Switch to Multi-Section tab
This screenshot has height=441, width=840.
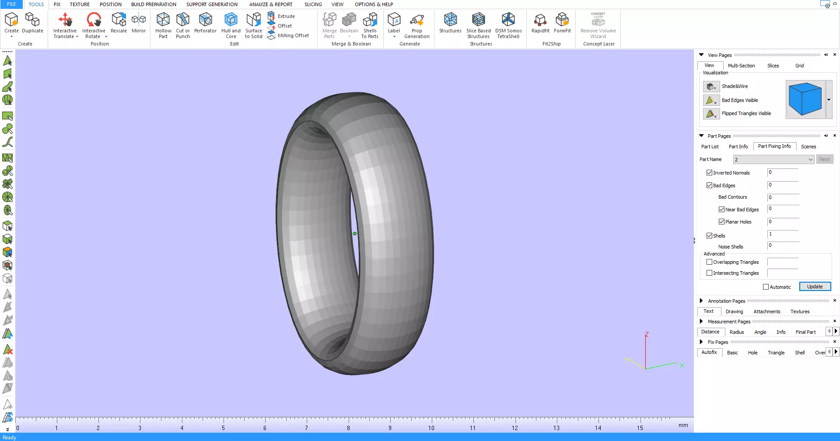click(x=741, y=66)
